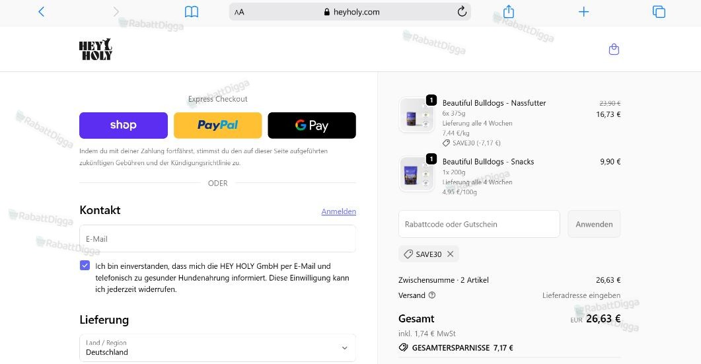The width and height of the screenshot is (701, 364).
Task: Click the Express Checkout label
Action: [218, 99]
